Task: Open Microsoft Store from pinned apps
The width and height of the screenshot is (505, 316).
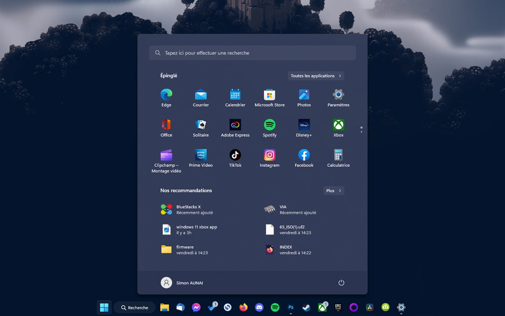Action: 270,98
